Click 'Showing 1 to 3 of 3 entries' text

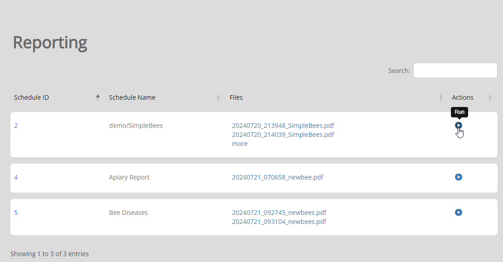[49, 254]
